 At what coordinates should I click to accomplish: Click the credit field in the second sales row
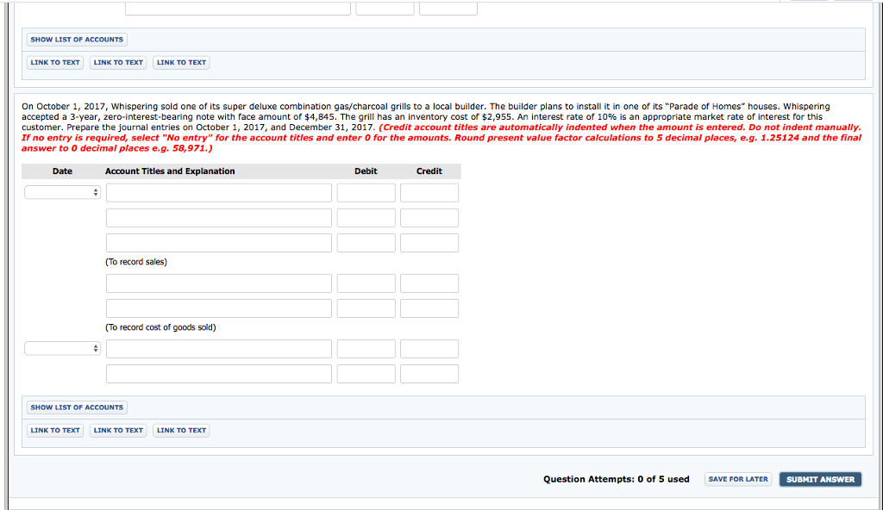(x=429, y=218)
